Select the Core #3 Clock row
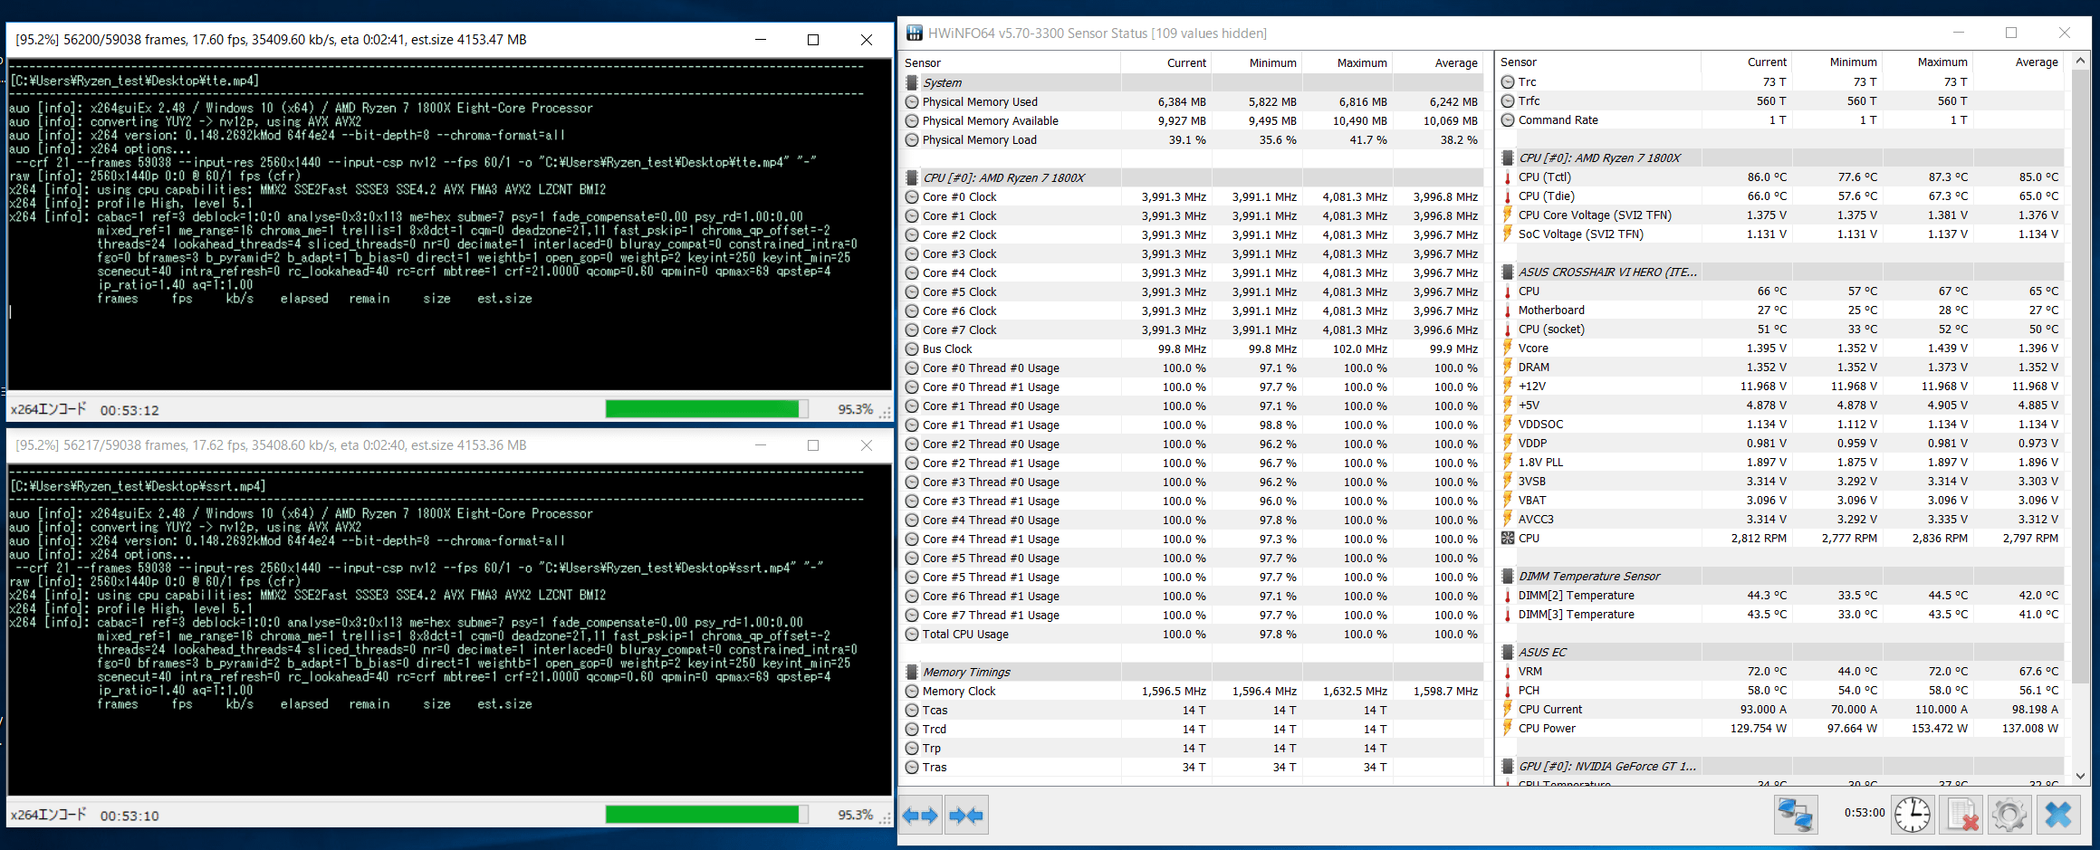The height and width of the screenshot is (850, 2100). [x=1193, y=253]
